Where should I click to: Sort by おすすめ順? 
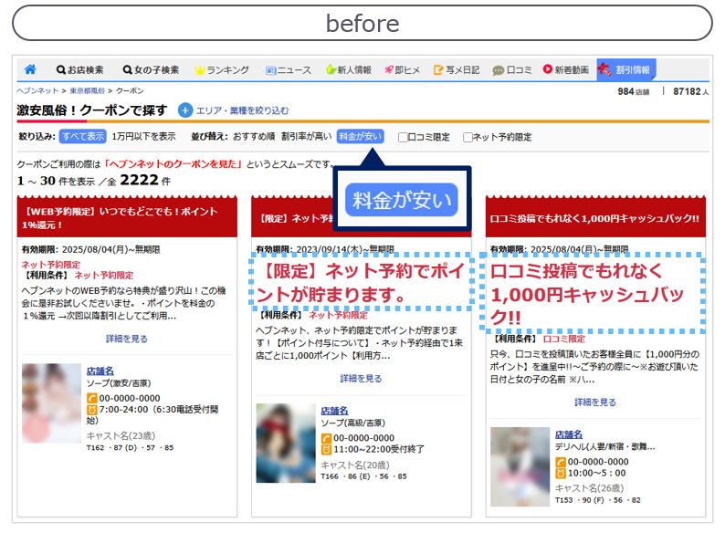click(253, 136)
